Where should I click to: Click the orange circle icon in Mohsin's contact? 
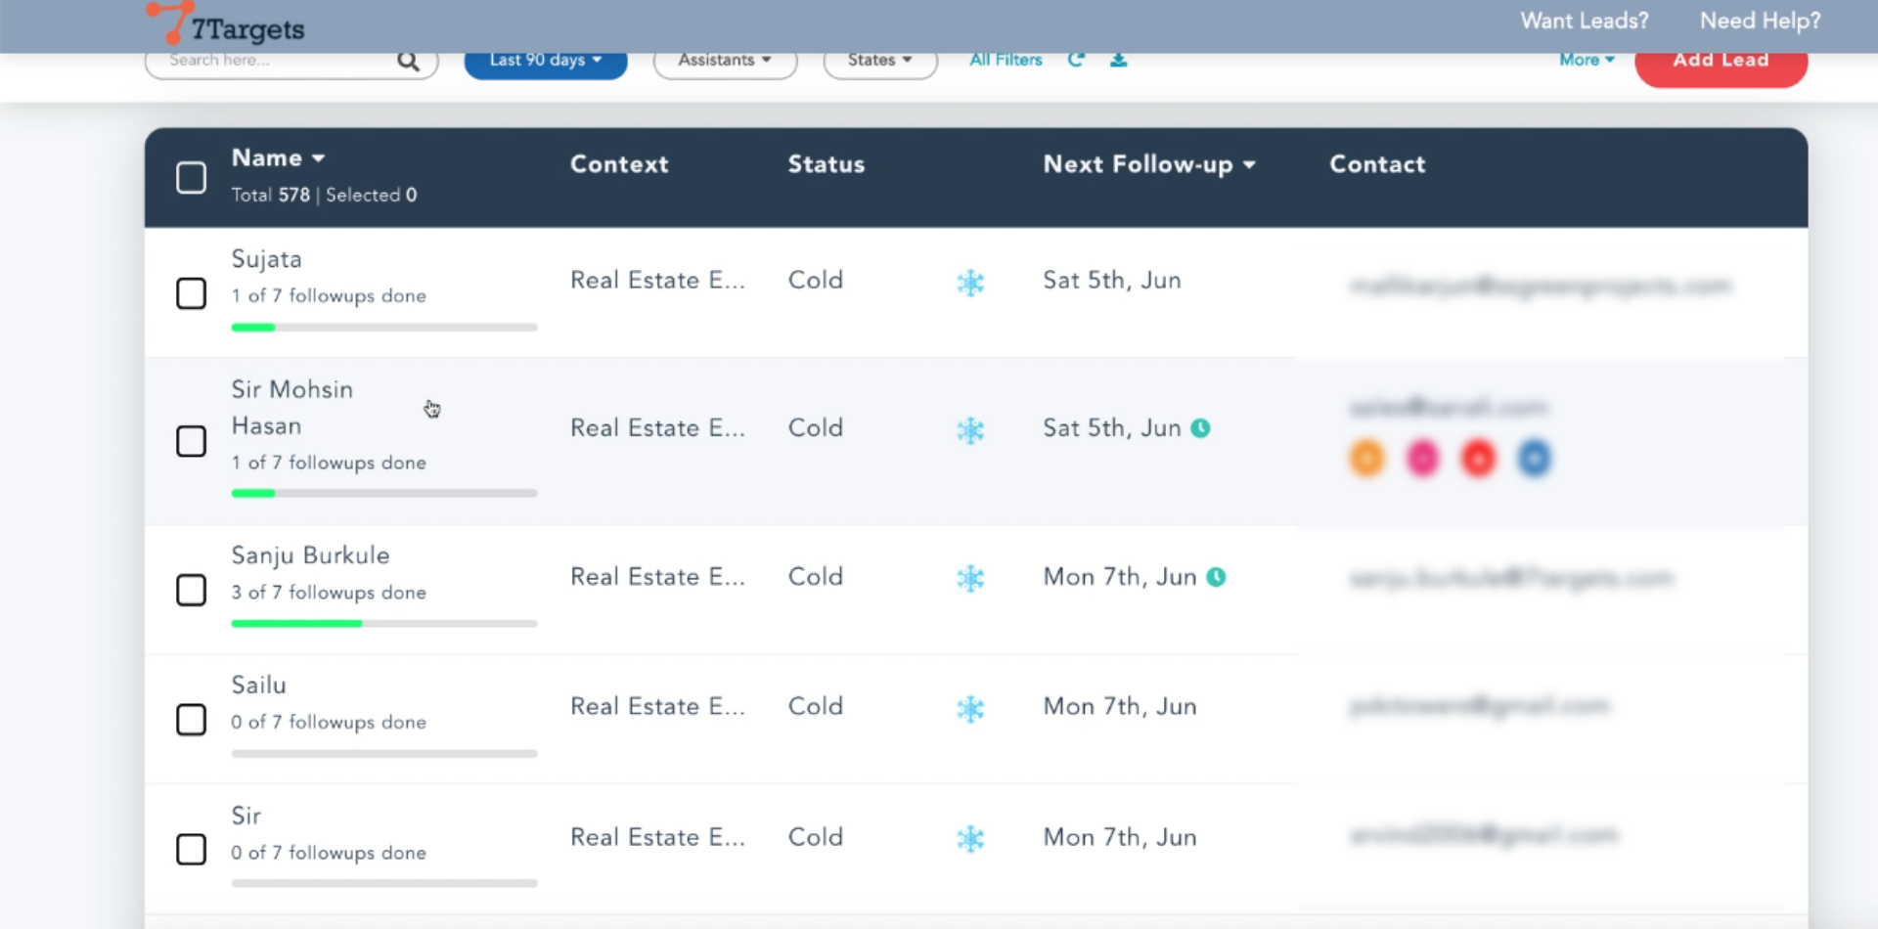click(x=1366, y=458)
